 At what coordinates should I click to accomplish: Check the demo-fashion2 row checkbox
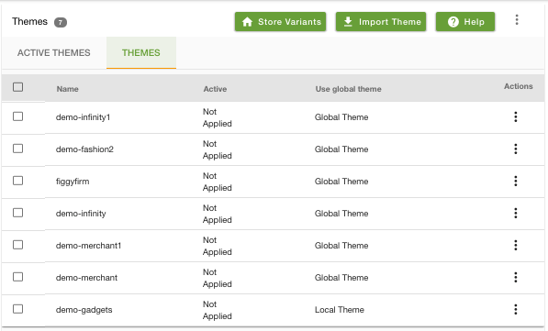[x=17, y=149]
